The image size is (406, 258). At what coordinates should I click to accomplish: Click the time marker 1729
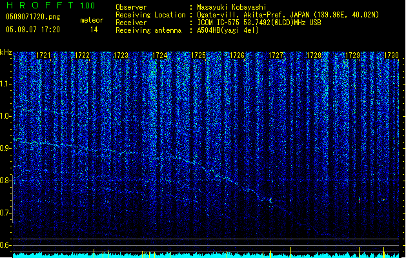353,55
